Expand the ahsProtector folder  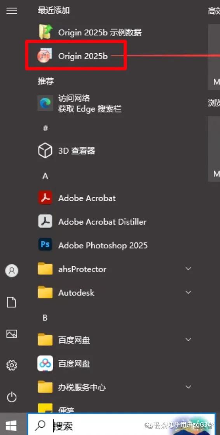tap(189, 269)
